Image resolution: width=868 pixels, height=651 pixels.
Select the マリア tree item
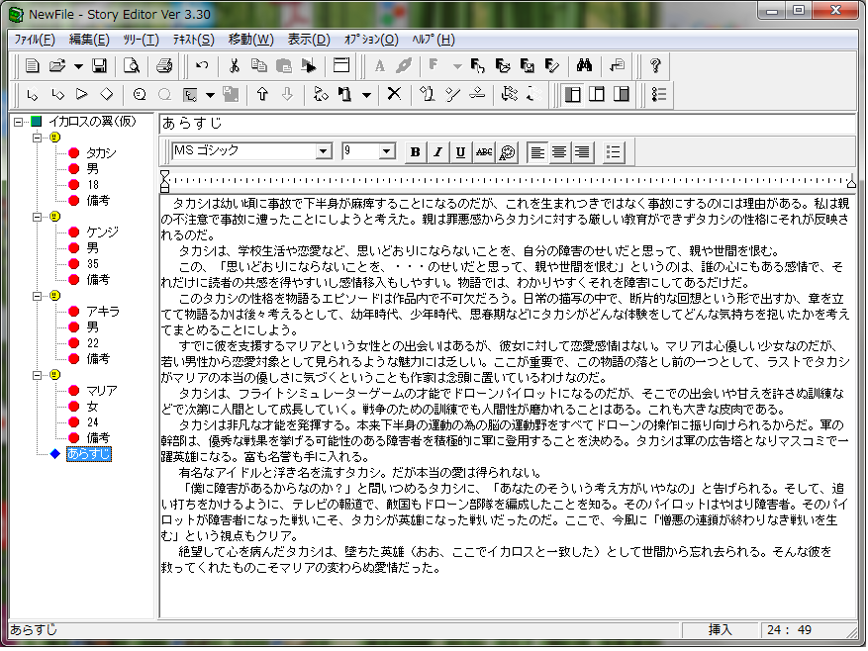pos(101,390)
